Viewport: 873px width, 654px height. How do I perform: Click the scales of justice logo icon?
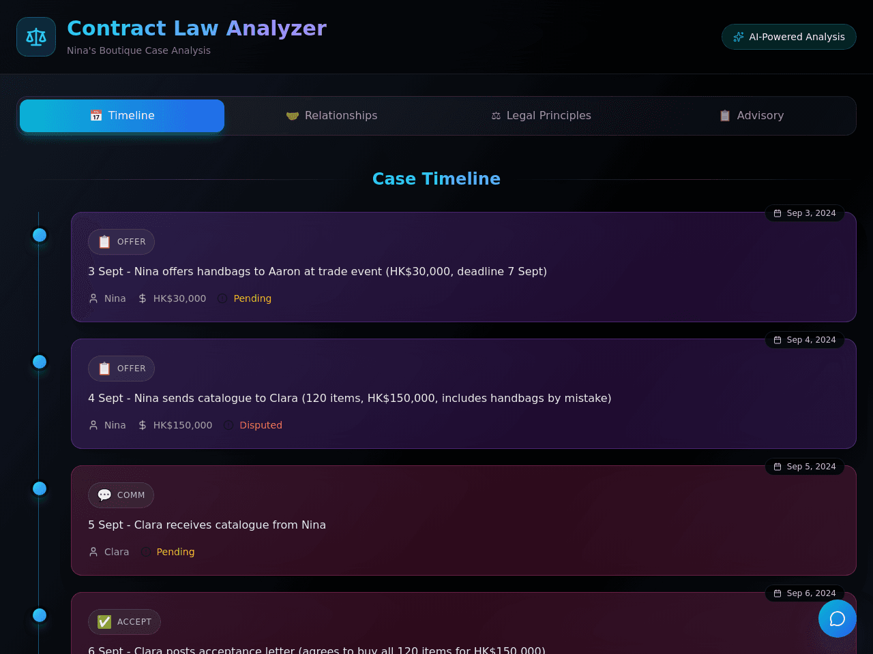click(36, 37)
